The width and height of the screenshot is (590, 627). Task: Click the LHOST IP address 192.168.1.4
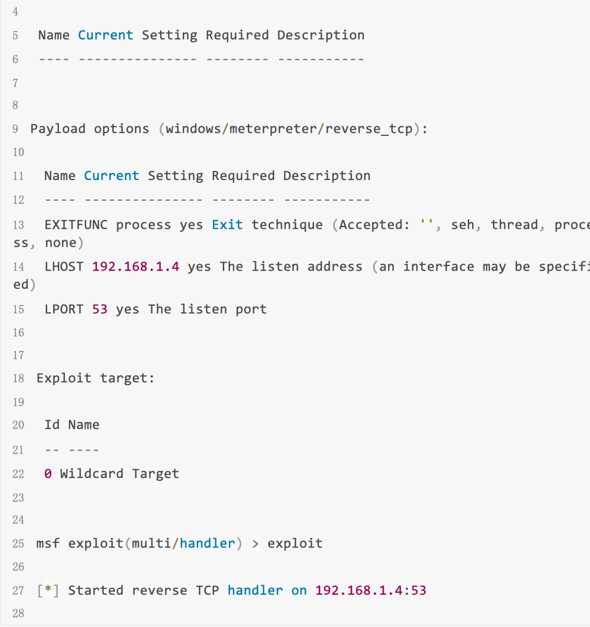[x=135, y=267]
